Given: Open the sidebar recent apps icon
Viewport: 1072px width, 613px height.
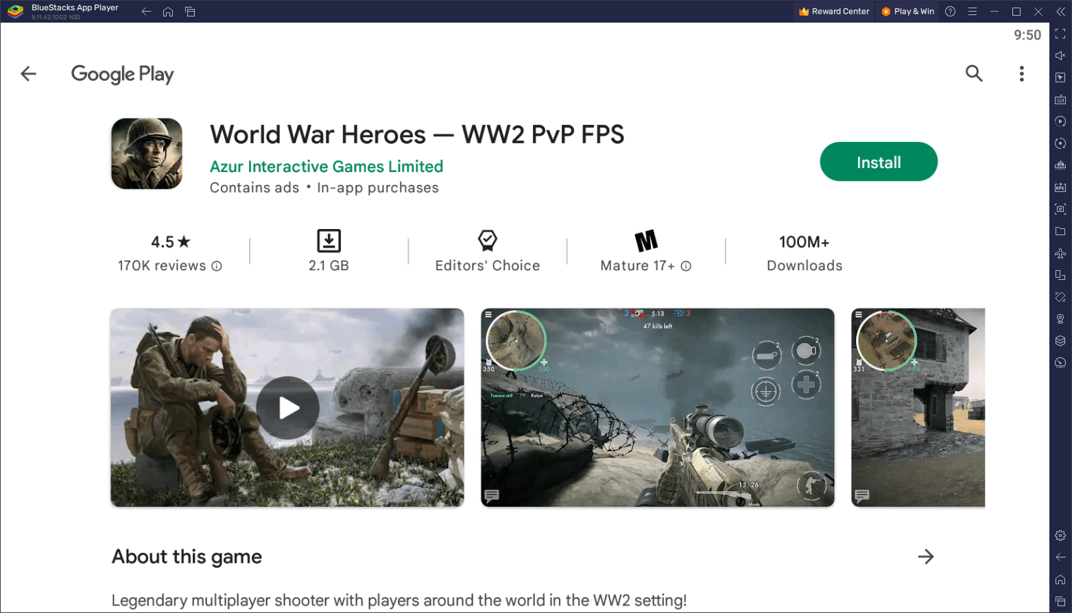Looking at the screenshot, I should tap(1060, 601).
